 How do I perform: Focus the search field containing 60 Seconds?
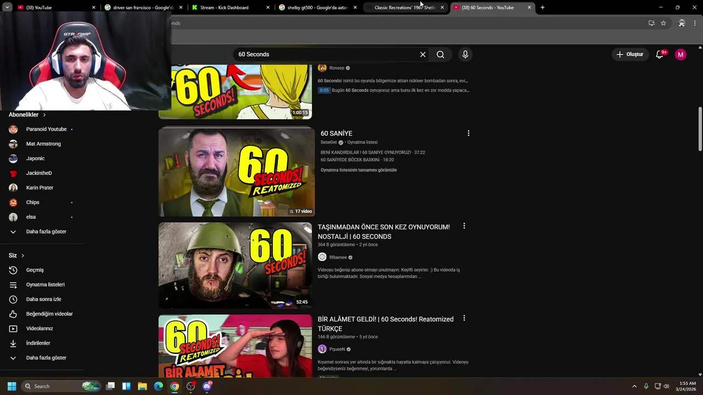(327, 54)
